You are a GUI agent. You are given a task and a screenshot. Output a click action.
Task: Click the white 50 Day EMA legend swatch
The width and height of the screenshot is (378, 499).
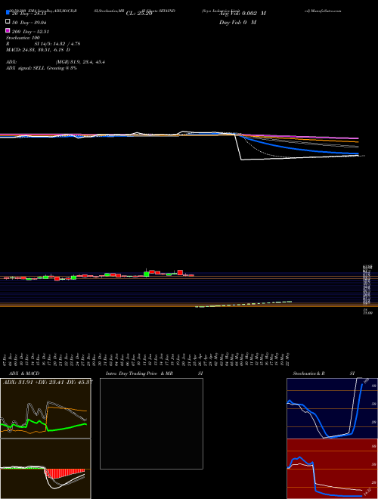8,22
